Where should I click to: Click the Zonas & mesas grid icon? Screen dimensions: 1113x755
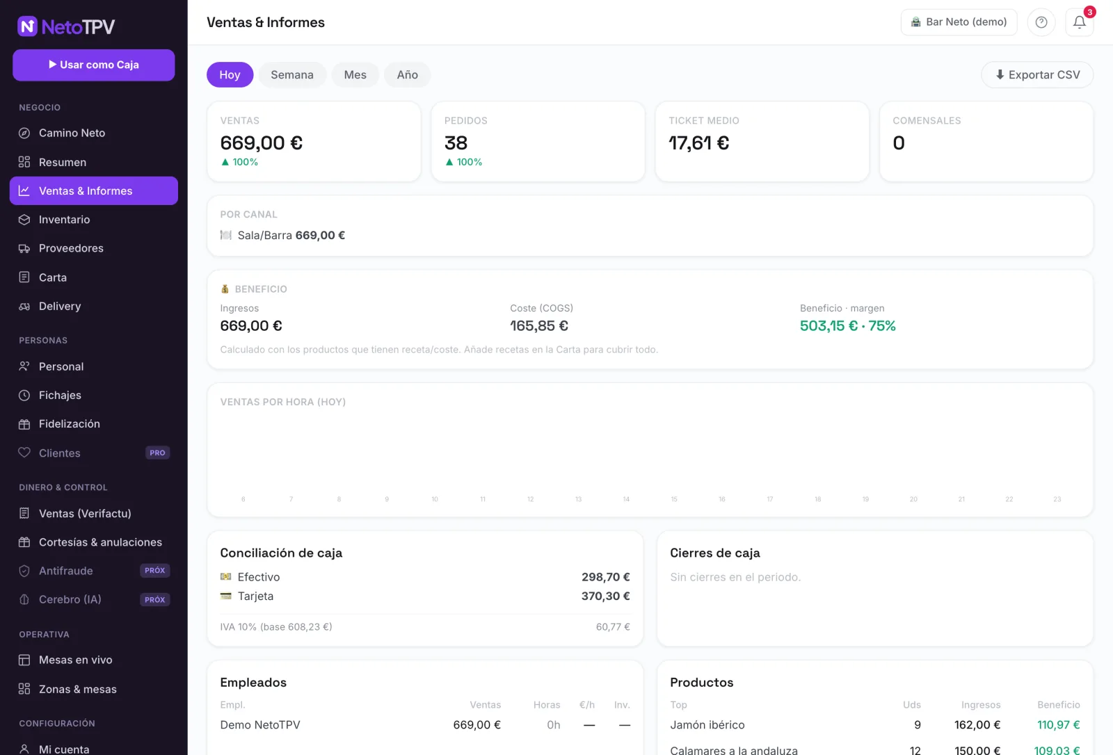pos(24,689)
